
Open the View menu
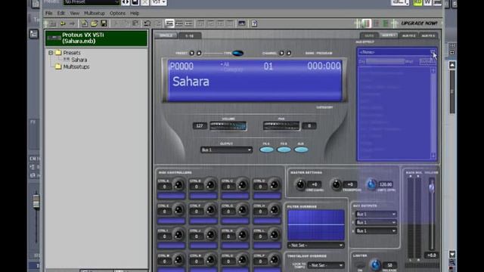coord(74,14)
